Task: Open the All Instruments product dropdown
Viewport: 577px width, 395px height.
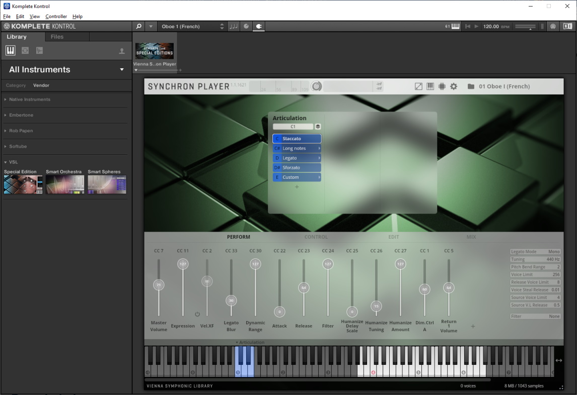Action: tap(122, 69)
